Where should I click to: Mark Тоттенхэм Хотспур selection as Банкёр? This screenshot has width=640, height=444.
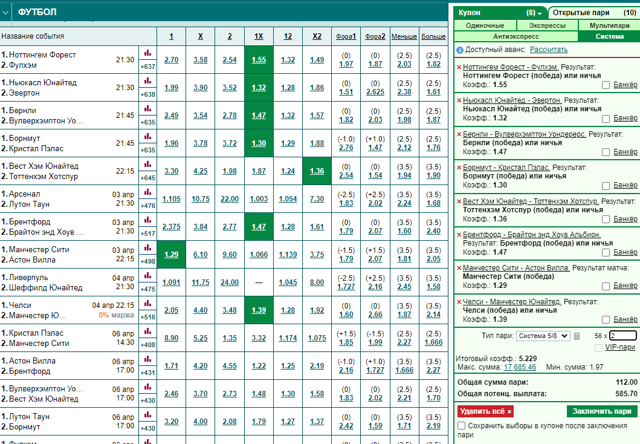[x=606, y=220]
